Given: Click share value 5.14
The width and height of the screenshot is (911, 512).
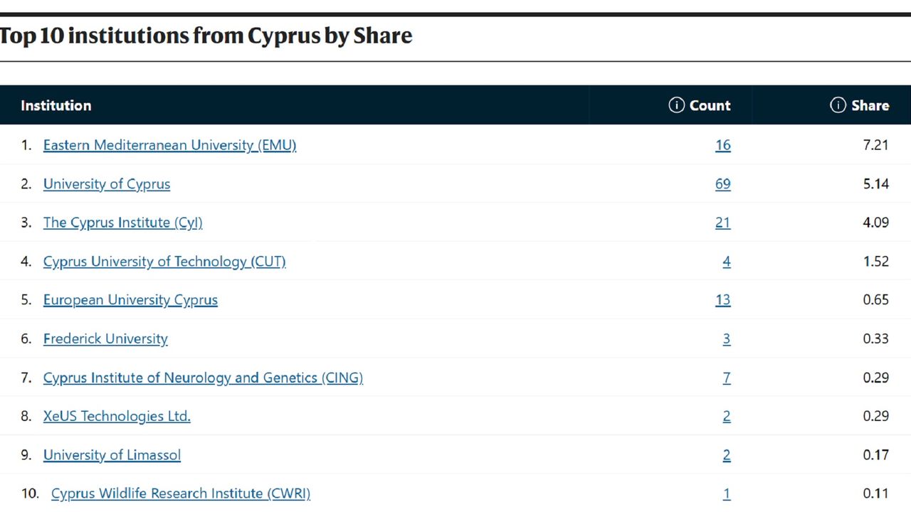Looking at the screenshot, I should pyautogui.click(x=876, y=183).
